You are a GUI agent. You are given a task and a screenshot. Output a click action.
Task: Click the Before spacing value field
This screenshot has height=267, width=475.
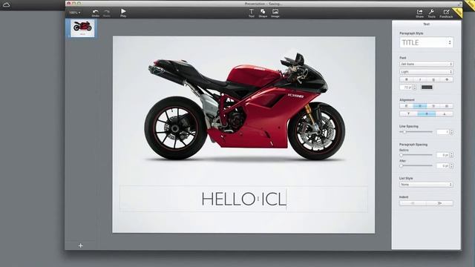[x=443, y=155]
